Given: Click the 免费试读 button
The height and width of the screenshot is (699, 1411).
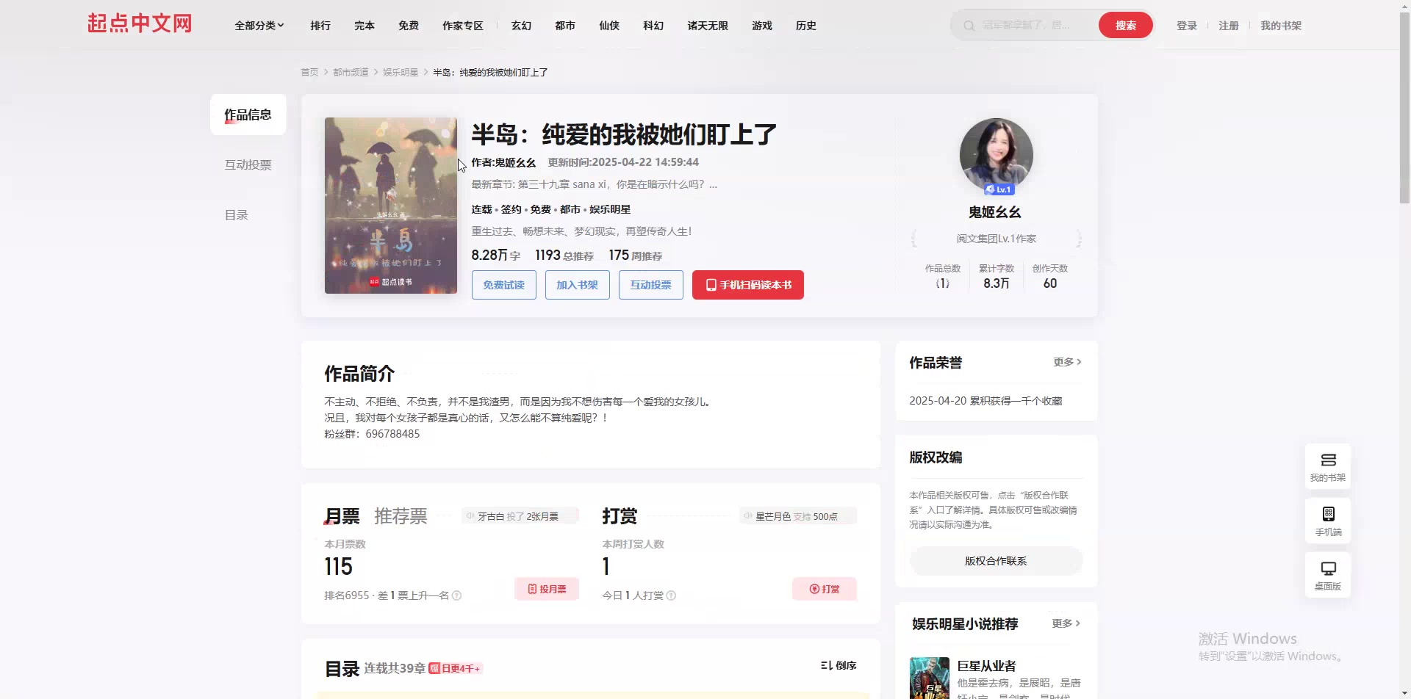Looking at the screenshot, I should (504, 285).
